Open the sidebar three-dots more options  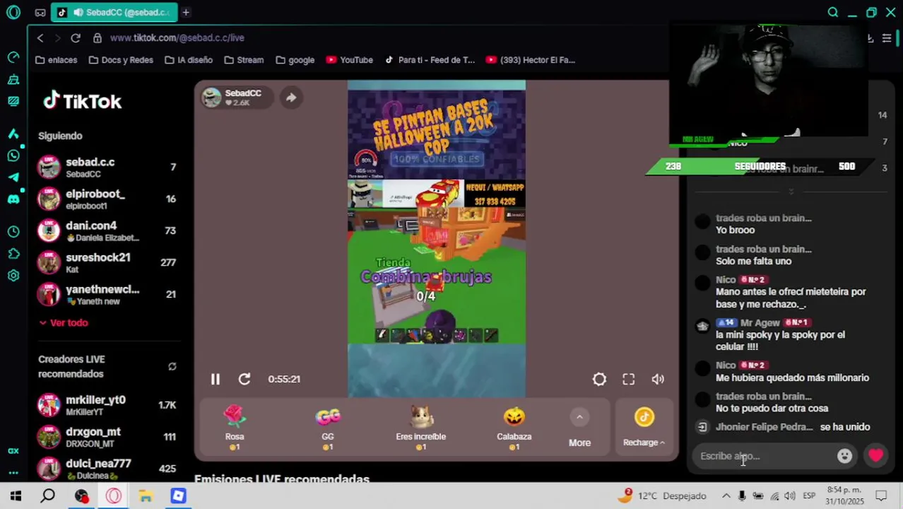pos(13,472)
